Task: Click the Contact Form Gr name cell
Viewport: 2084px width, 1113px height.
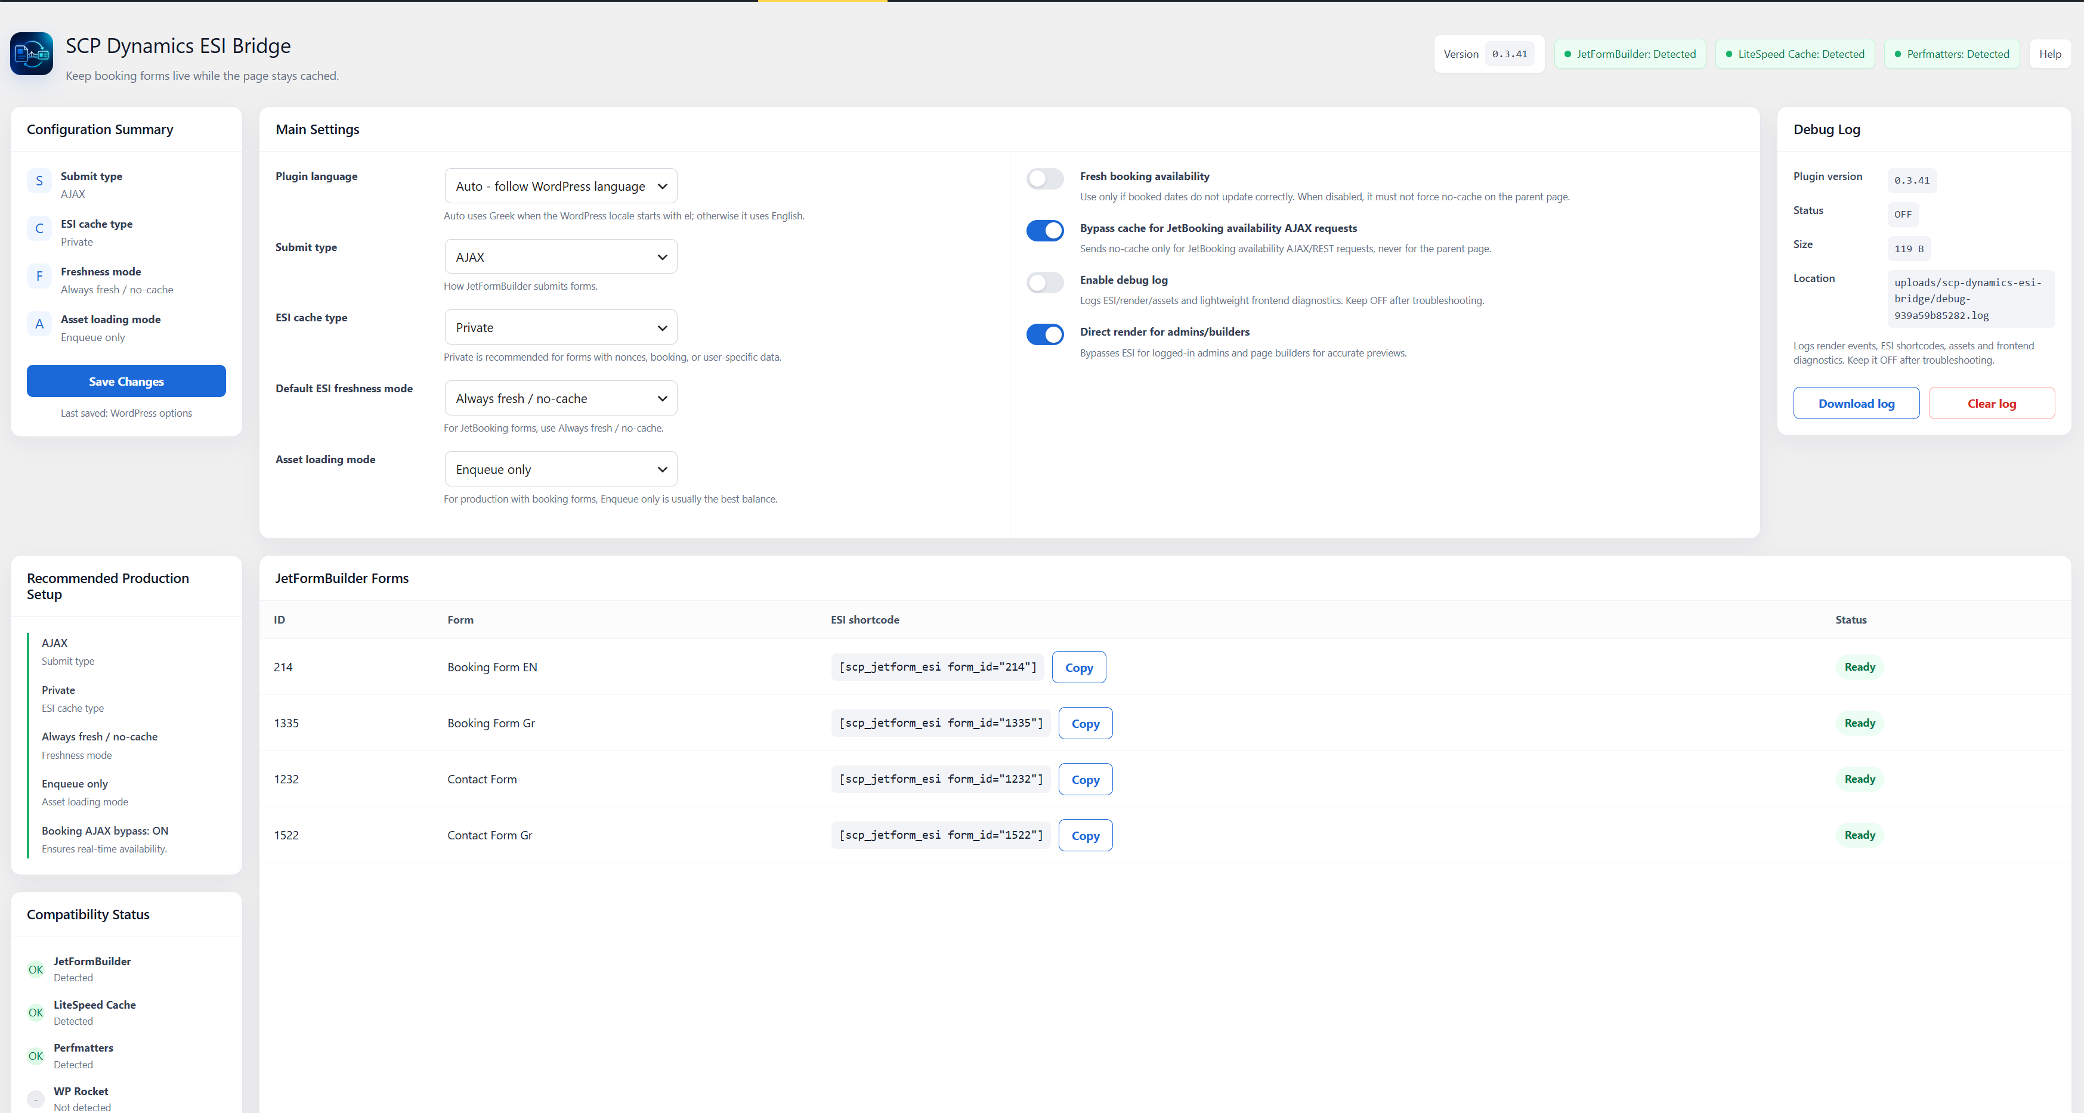Action: coord(490,836)
